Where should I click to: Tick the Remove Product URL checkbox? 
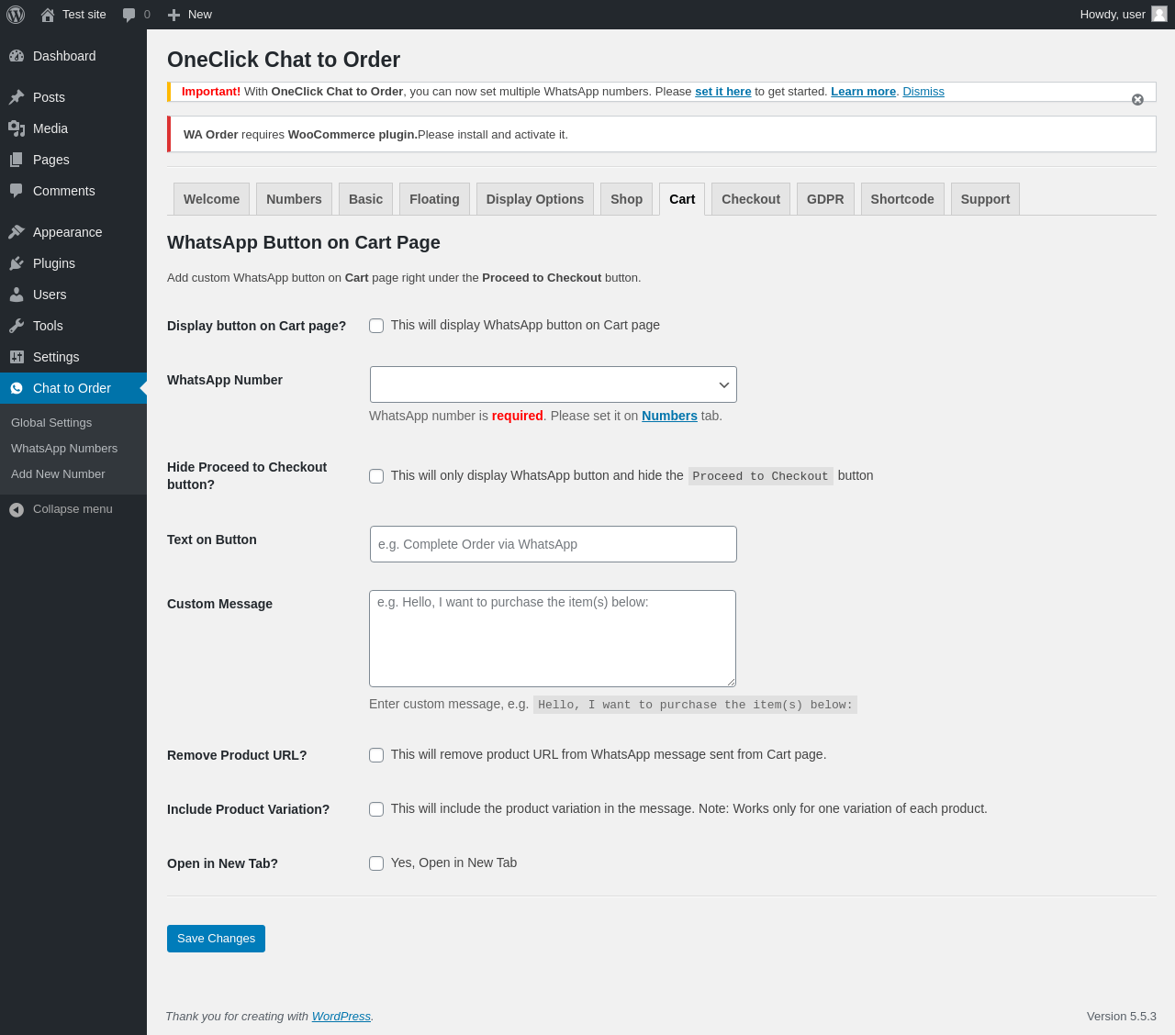(376, 755)
